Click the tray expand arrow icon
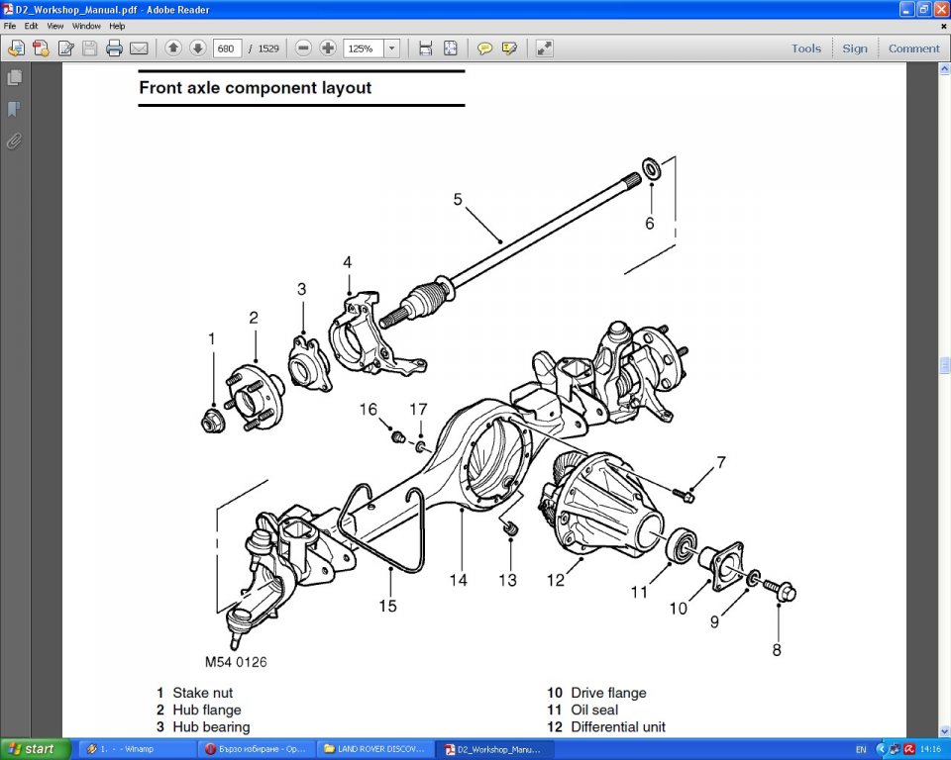Image resolution: width=951 pixels, height=760 pixels. click(882, 749)
